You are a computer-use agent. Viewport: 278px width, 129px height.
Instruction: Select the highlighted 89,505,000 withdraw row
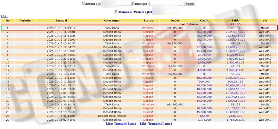click(139, 28)
